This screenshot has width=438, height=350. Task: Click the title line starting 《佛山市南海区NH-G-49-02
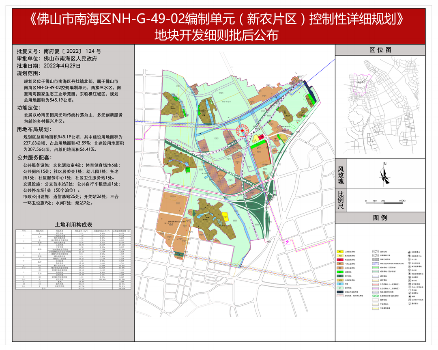point(217,19)
